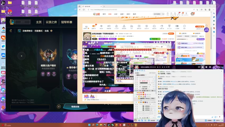Screen dimensions: 225x127
Task: Click the X cancel button beside 寻找对局
Action: pos(59,107)
